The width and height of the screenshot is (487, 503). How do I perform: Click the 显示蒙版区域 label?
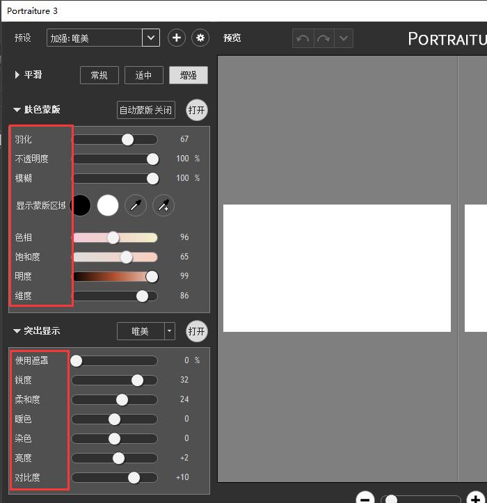point(41,205)
